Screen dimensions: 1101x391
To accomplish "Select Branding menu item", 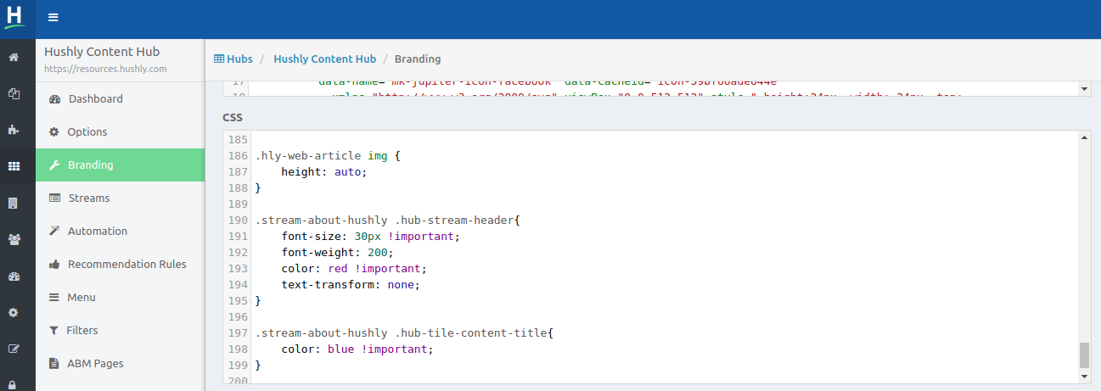I will point(120,165).
